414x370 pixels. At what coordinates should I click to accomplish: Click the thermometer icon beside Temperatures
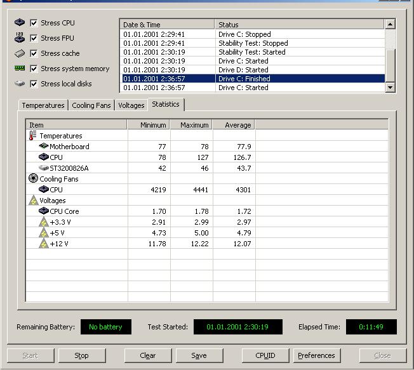pyautogui.click(x=33, y=136)
